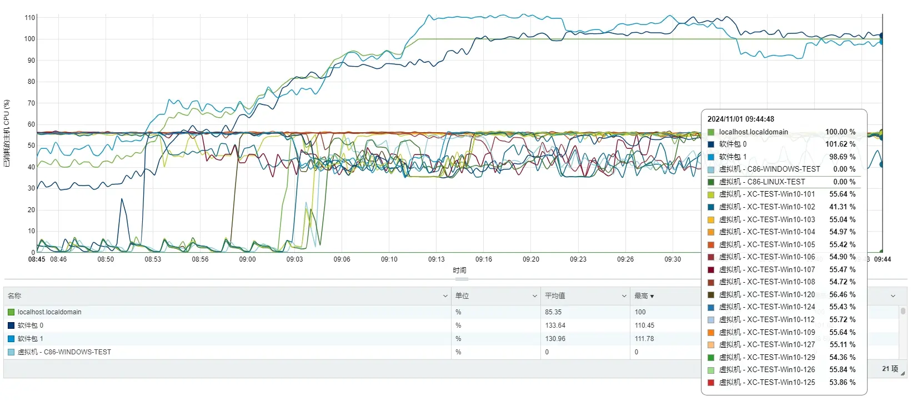Image resolution: width=912 pixels, height=401 pixels.
Task: Open the 平均值 column dropdown chevron
Action: tap(624, 296)
